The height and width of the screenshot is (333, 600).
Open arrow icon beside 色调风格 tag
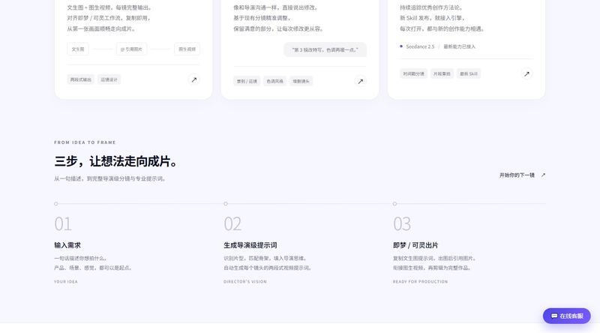point(360,81)
